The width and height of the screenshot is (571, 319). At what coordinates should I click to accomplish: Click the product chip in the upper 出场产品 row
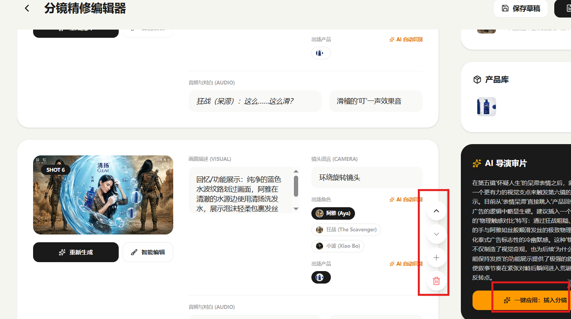[x=321, y=53]
